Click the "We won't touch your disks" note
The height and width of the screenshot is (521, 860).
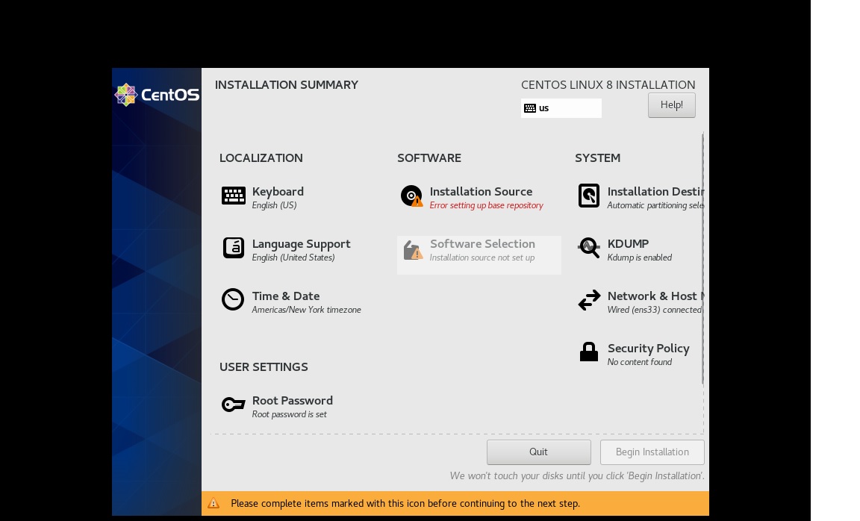point(577,475)
